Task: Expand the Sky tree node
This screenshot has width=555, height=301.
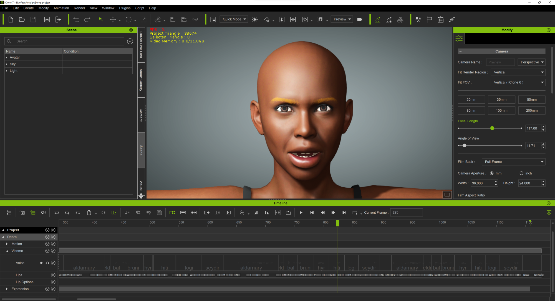Action: (7, 64)
